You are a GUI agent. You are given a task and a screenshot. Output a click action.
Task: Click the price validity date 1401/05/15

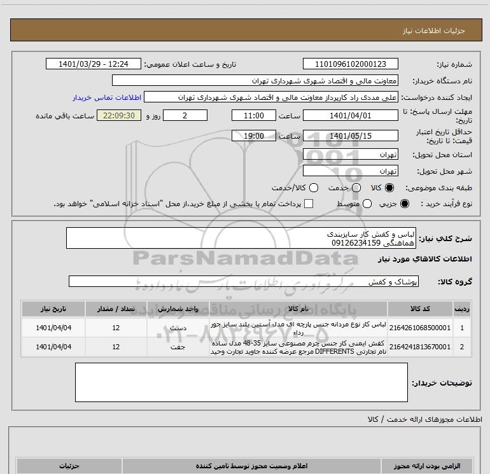[350, 136]
